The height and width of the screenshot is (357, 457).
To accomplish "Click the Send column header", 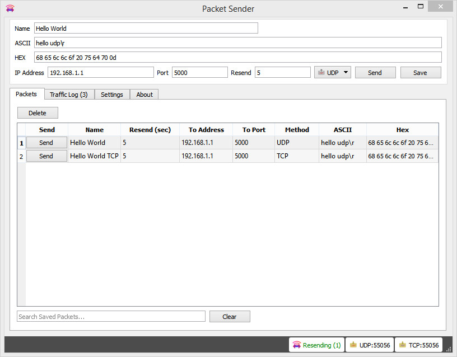I will 47,130.
